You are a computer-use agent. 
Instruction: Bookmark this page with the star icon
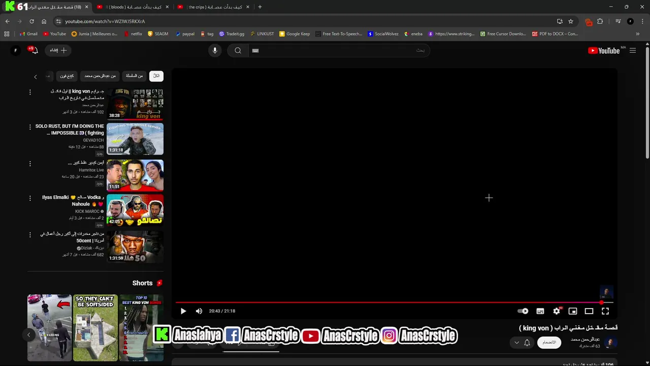tap(571, 21)
